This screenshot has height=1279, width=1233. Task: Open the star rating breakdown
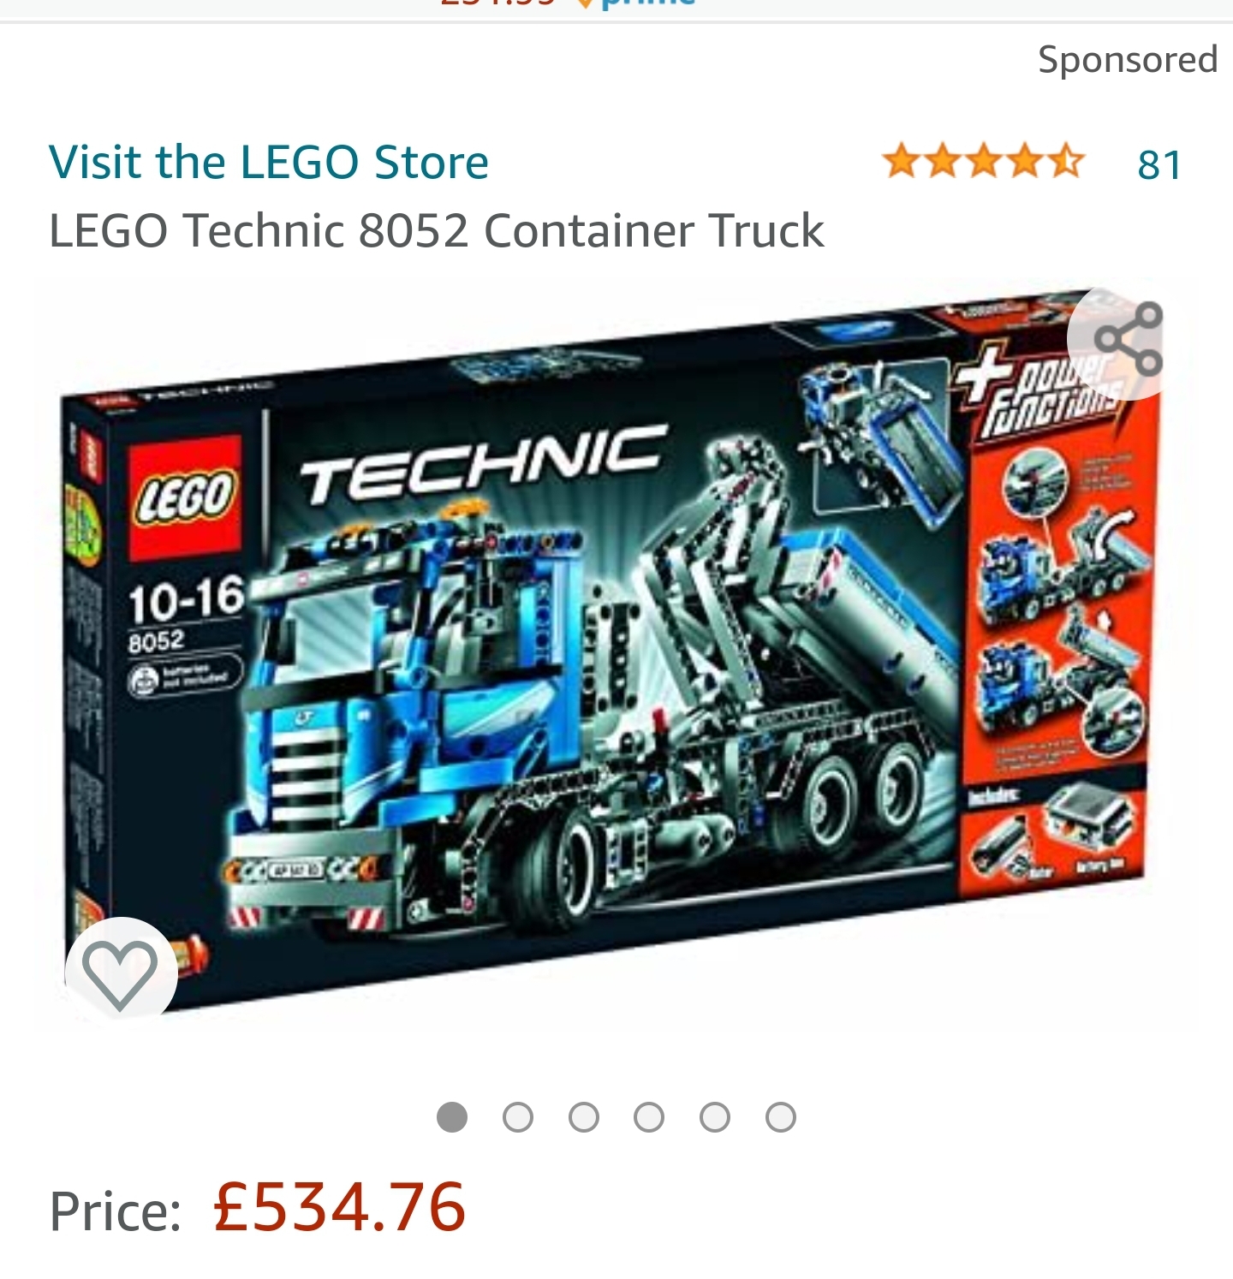tap(984, 162)
